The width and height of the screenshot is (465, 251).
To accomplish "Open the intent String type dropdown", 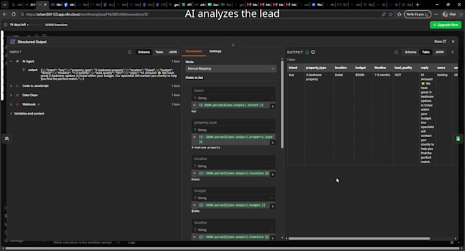I will (x=233, y=98).
